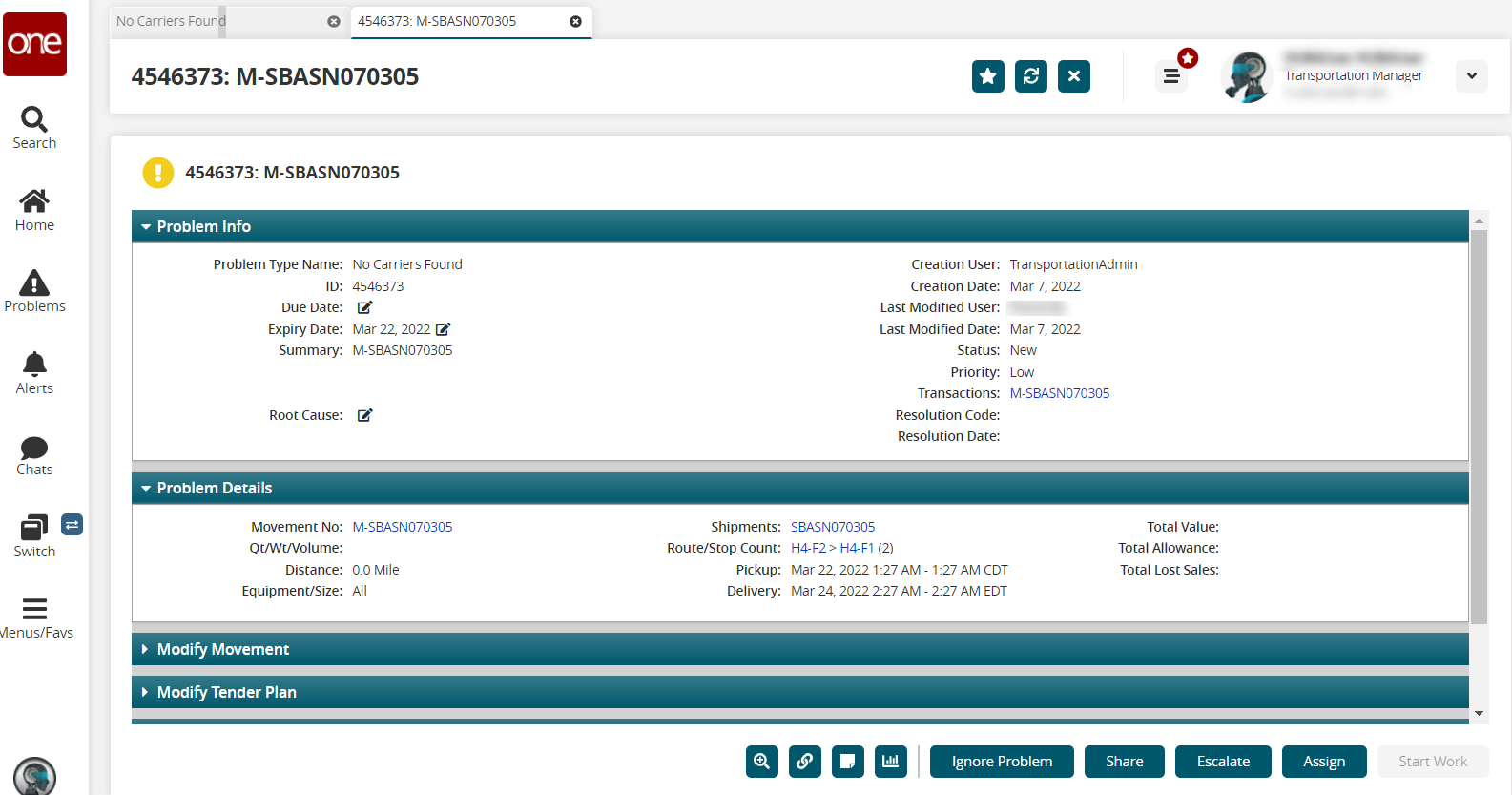The height and width of the screenshot is (795, 1512).
Task: Click the vertical scrollbar thumb
Action: pyautogui.click(x=1480, y=427)
